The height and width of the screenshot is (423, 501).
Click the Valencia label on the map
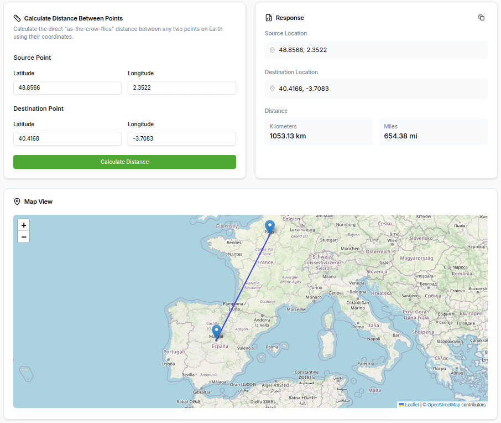tap(246, 348)
